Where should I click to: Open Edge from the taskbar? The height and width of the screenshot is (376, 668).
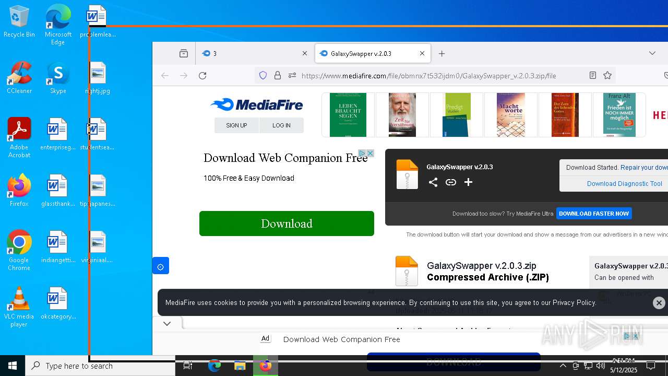click(214, 366)
